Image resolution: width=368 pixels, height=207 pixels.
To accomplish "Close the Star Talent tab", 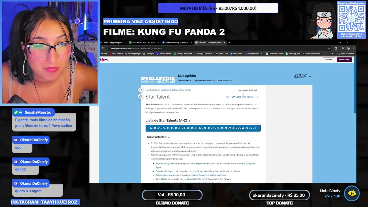I will pyautogui.click(x=224, y=43).
